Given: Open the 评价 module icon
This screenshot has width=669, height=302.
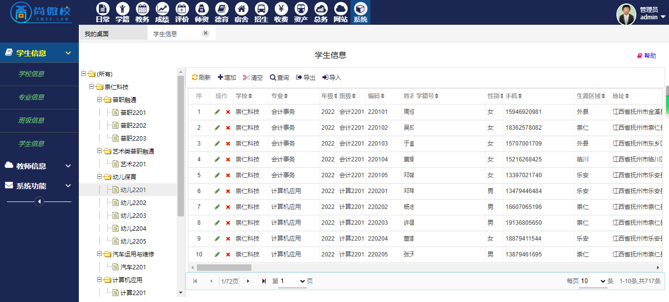Looking at the screenshot, I should tap(182, 12).
